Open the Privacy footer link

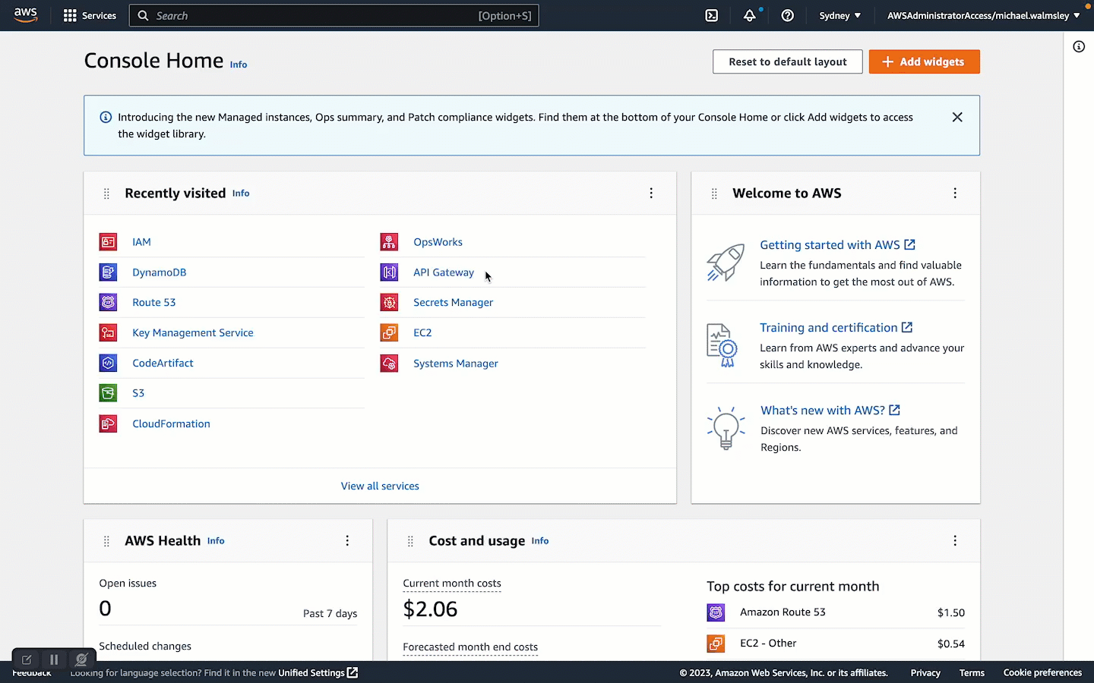tap(925, 672)
